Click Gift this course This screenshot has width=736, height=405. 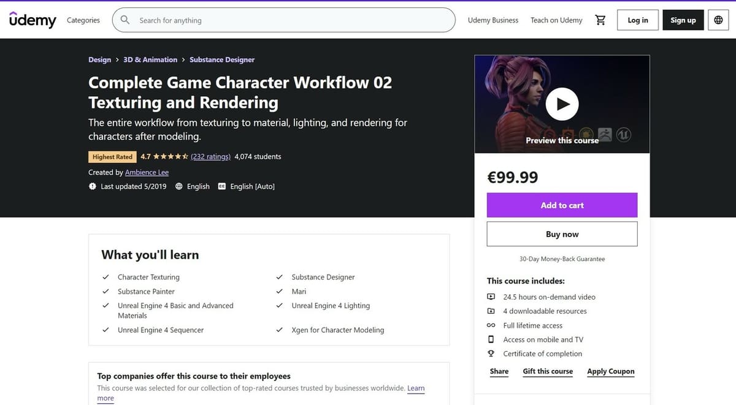point(548,371)
